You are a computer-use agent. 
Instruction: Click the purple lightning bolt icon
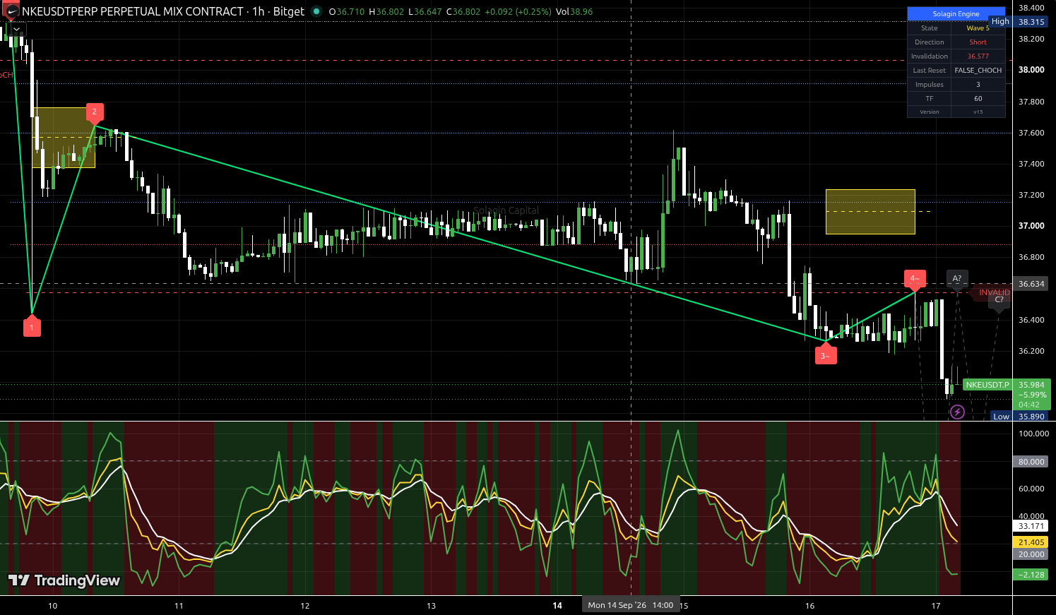point(957,412)
